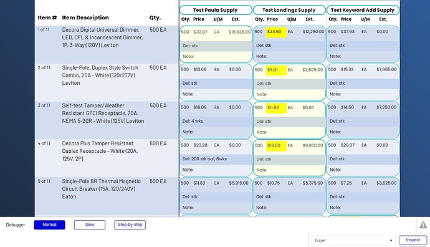Image resolution: width=430 pixels, height=247 pixels.
Task: Click price $26.07 in Keyword Add Supply
Action: tap(348, 145)
